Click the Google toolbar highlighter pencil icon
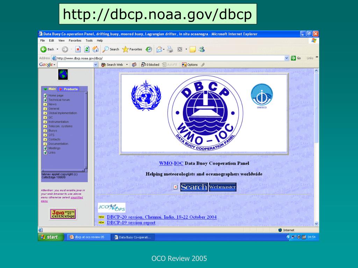The height and width of the screenshot is (268, 358). pyautogui.click(x=203, y=65)
